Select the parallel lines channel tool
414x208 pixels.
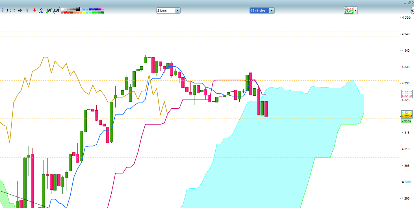pyautogui.click(x=42, y=10)
